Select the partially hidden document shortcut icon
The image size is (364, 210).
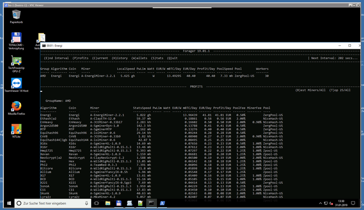point(42,37)
